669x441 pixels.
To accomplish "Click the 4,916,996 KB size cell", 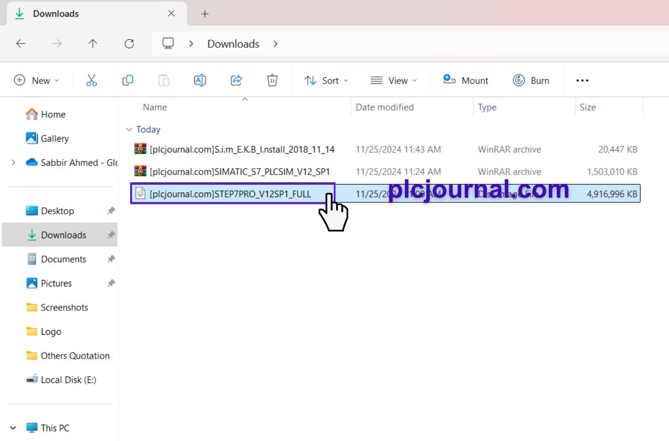I will click(612, 194).
